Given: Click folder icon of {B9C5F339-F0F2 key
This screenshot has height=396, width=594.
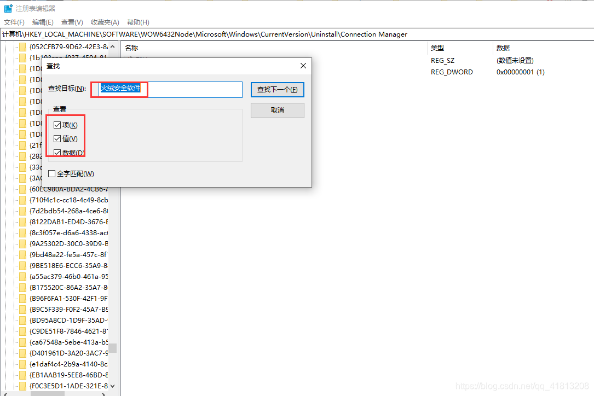Looking at the screenshot, I should (x=23, y=310).
